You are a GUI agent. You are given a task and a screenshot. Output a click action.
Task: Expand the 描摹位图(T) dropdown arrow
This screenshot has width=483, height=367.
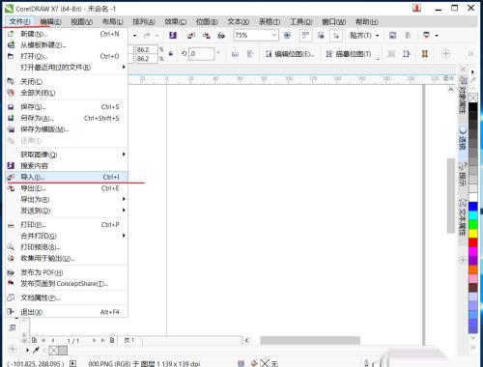(378, 58)
